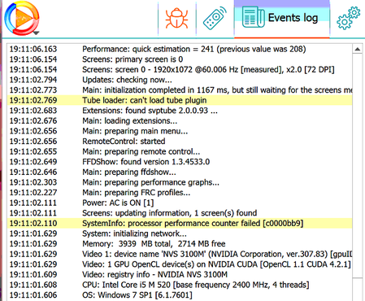365x301 pixels.
Task: Click the CPU Intel Core i5 log line
Action: tap(180, 285)
